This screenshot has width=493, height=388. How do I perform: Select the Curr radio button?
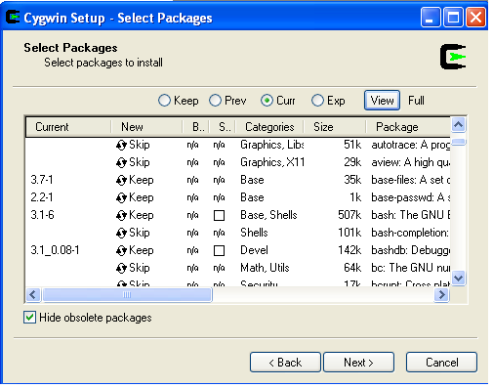pos(267,101)
